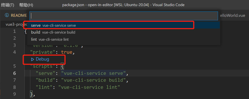The image size is (249, 99).
Task: Select the serve vue-cli-service serve option
Action: [124, 25]
